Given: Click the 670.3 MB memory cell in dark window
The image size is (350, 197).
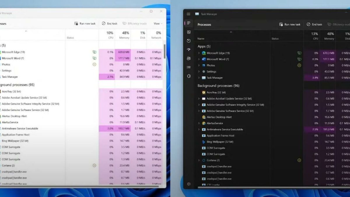Looking at the screenshot, I should point(327,53).
